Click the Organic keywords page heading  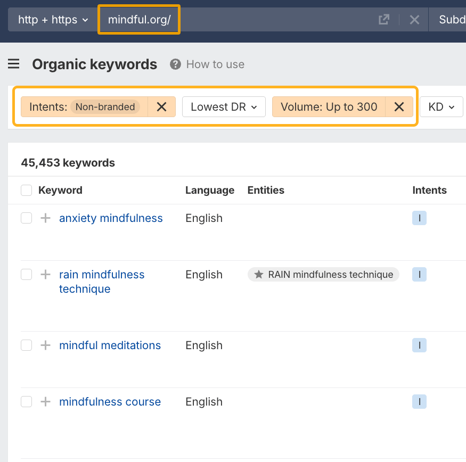(94, 64)
